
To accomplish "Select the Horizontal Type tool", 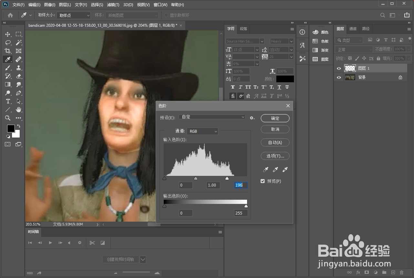I will [x=8, y=101].
